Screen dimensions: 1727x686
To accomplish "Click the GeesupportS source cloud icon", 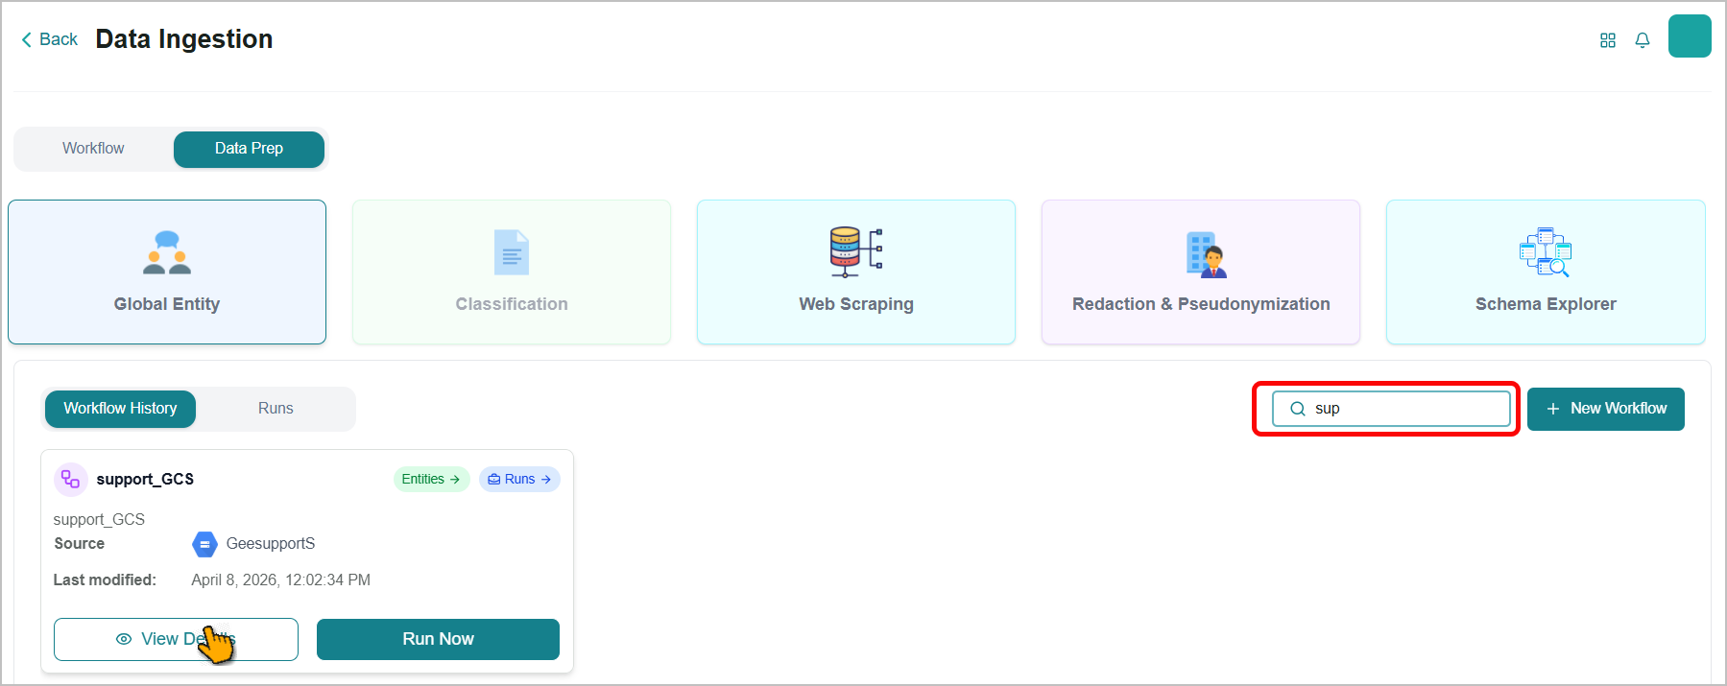I will tap(204, 544).
